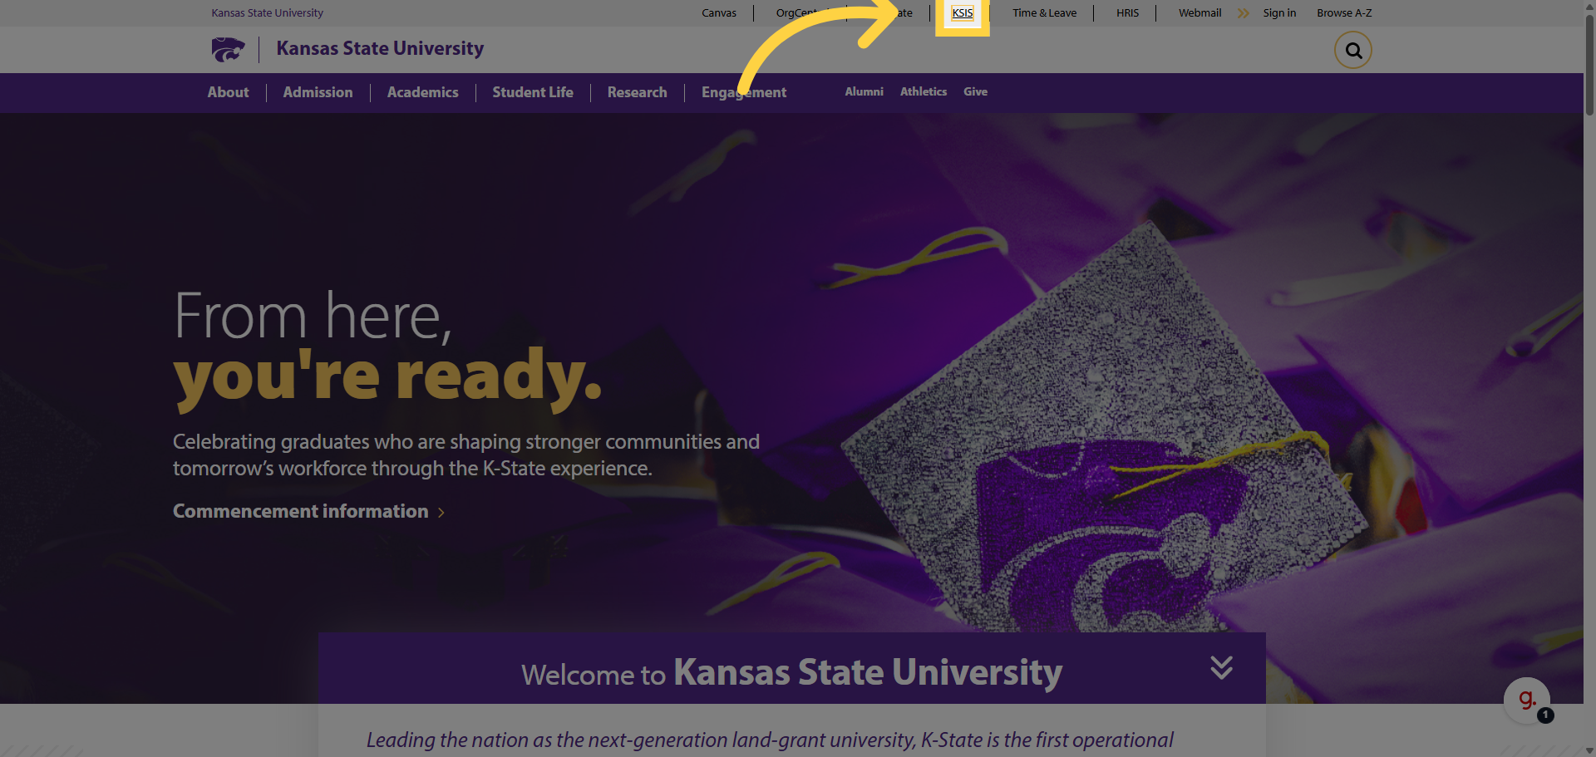Click the small Kansas State University top-left link
This screenshot has height=757, width=1596.
[x=267, y=12]
